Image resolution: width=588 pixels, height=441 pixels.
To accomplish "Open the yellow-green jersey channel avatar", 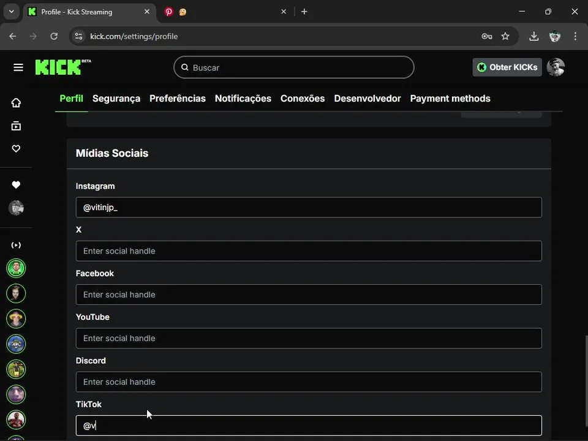I will (x=16, y=369).
